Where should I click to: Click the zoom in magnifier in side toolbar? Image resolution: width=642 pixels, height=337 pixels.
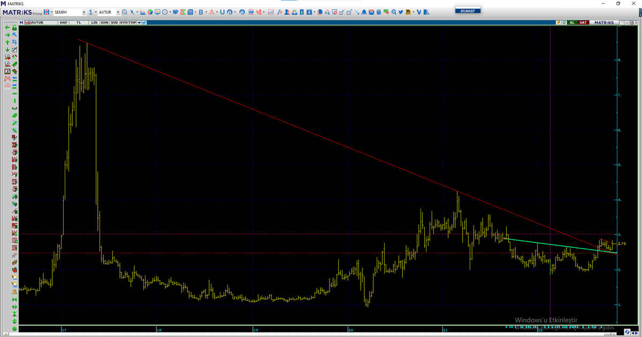click(7, 57)
